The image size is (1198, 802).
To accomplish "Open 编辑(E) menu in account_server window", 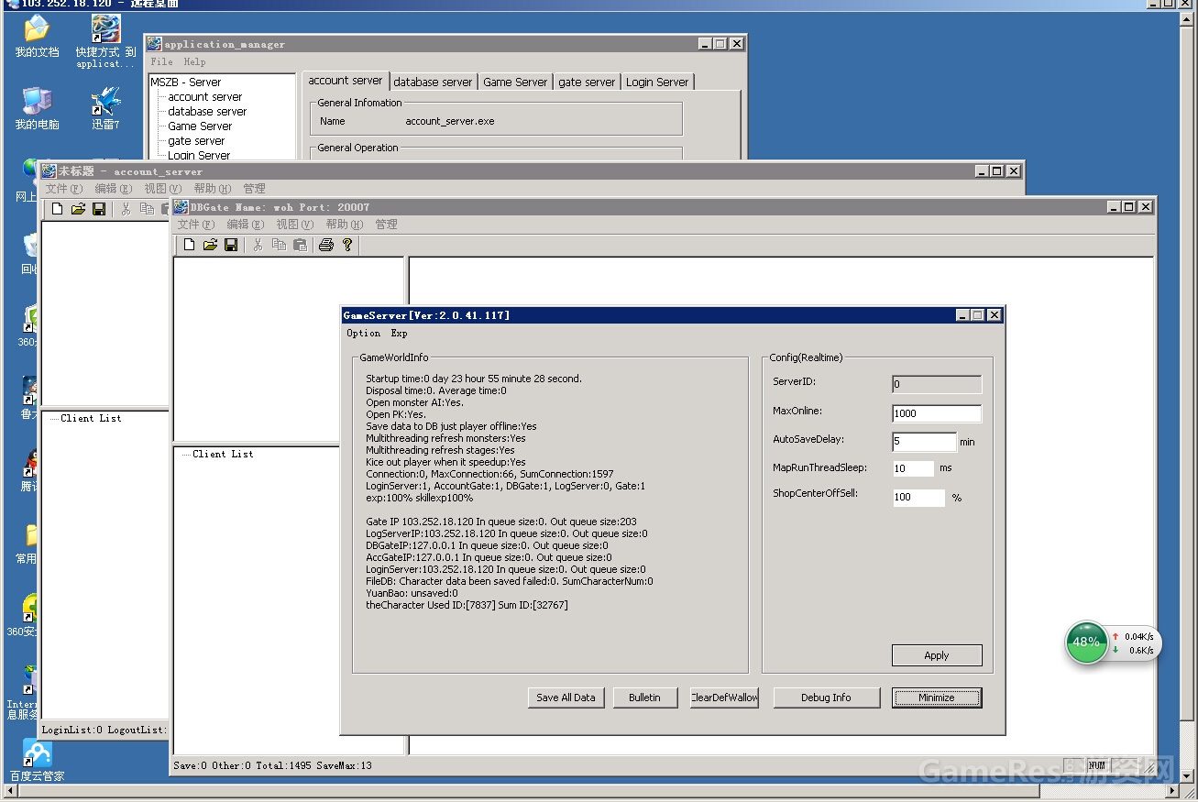I will coord(113,189).
